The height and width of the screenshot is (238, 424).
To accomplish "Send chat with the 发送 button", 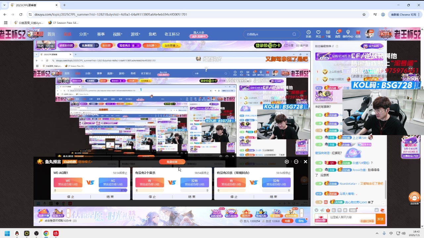I will 380,219.
